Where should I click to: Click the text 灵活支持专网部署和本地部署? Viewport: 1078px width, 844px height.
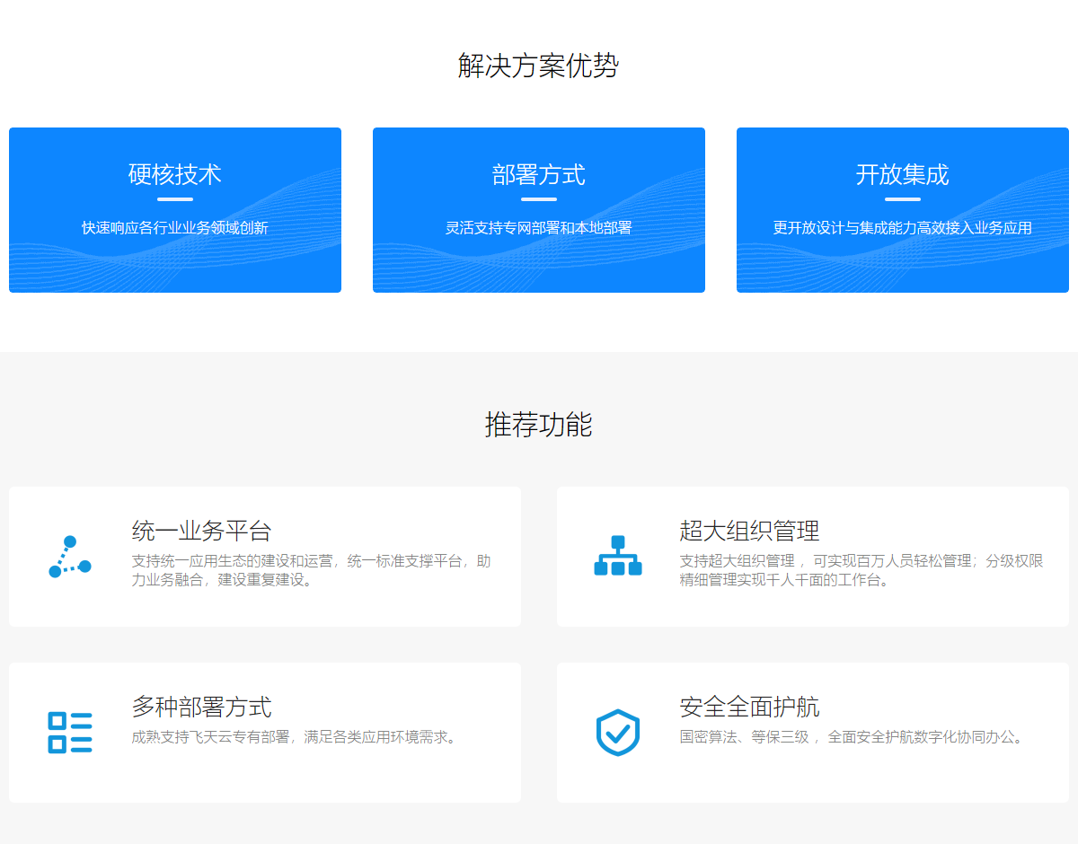point(539,228)
